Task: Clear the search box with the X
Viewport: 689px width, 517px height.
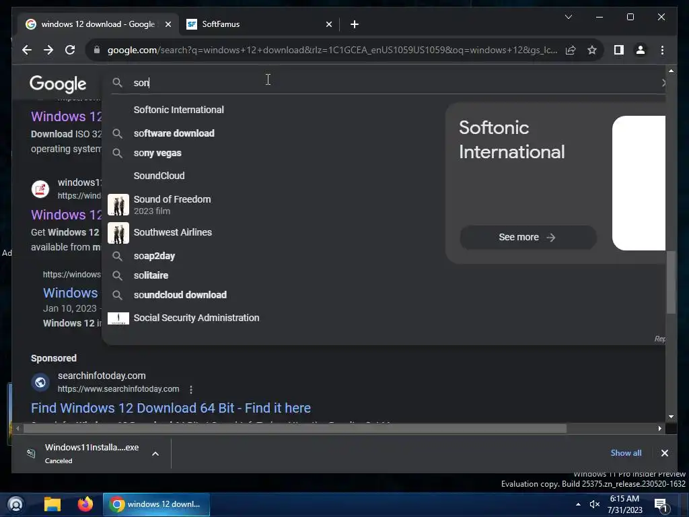Action: click(663, 83)
